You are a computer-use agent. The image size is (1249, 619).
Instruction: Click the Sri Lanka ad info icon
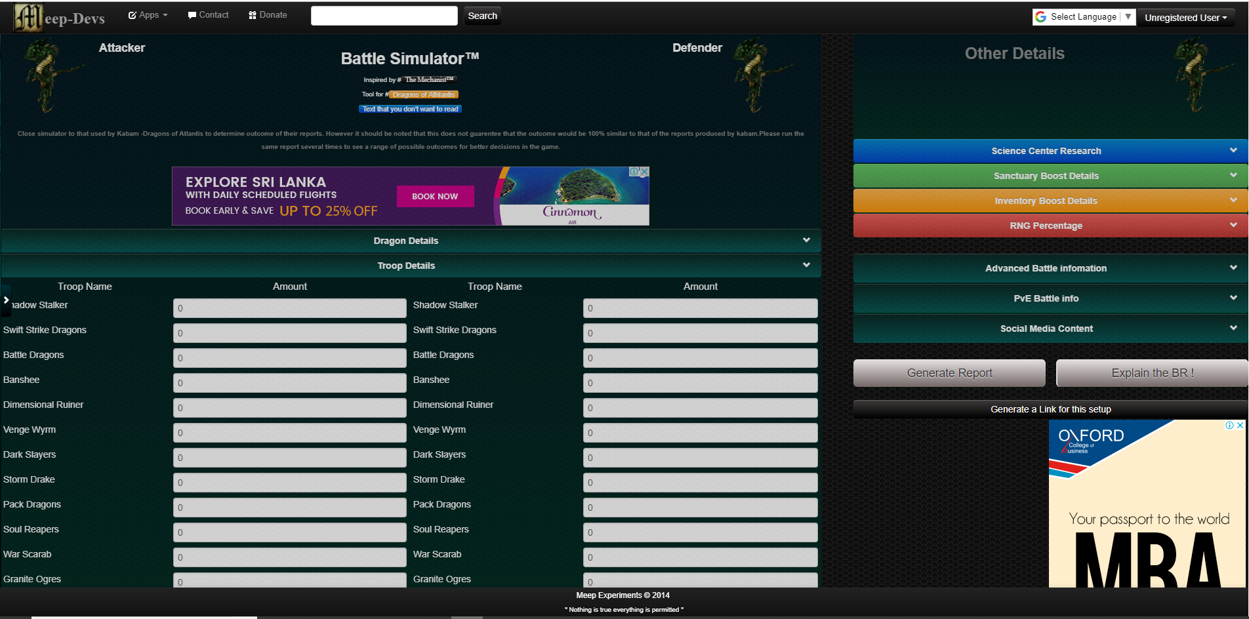(x=634, y=172)
